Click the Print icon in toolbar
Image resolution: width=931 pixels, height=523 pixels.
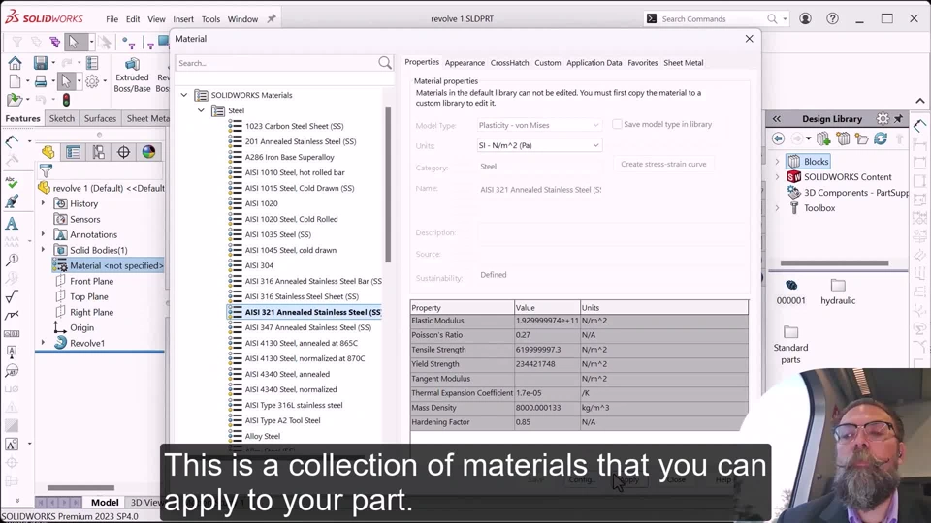(x=41, y=80)
